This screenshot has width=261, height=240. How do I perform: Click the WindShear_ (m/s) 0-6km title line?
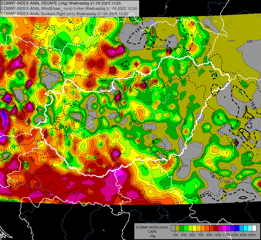pyautogui.click(x=69, y=9)
